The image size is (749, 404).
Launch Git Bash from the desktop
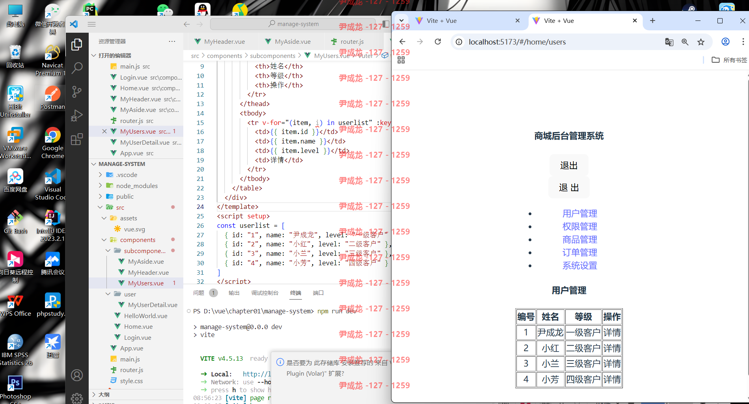(15, 222)
